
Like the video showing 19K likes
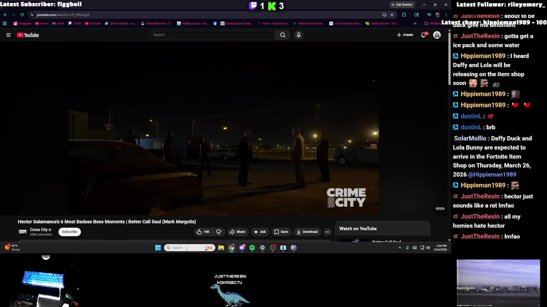[x=203, y=232]
